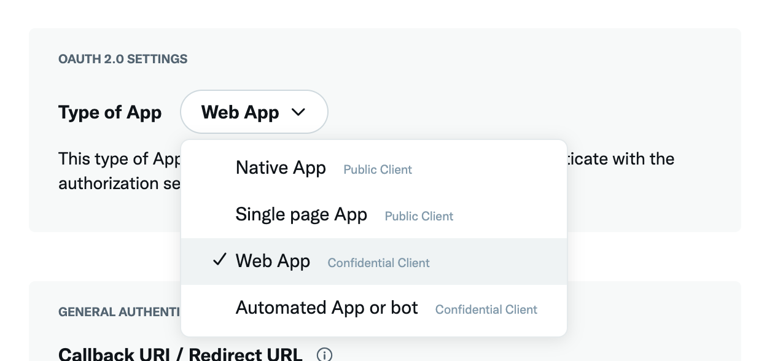Pick the checked Web App menu entry
Viewport: 775px width, 361px height.
pos(273,261)
